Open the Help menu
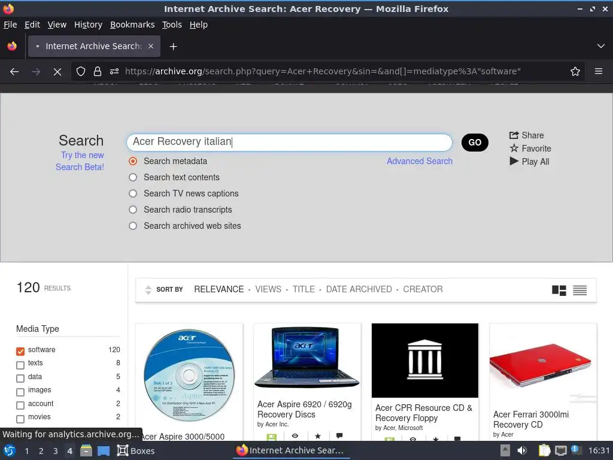 (199, 25)
